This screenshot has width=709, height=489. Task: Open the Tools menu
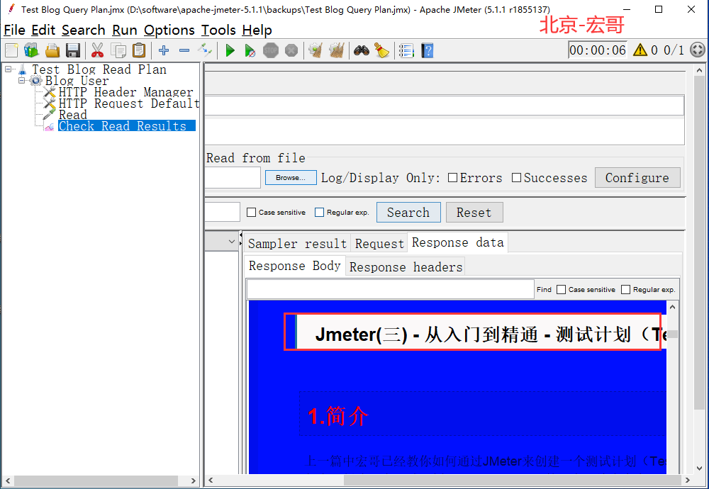tap(218, 30)
